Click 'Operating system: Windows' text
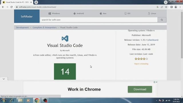 point(141,31)
